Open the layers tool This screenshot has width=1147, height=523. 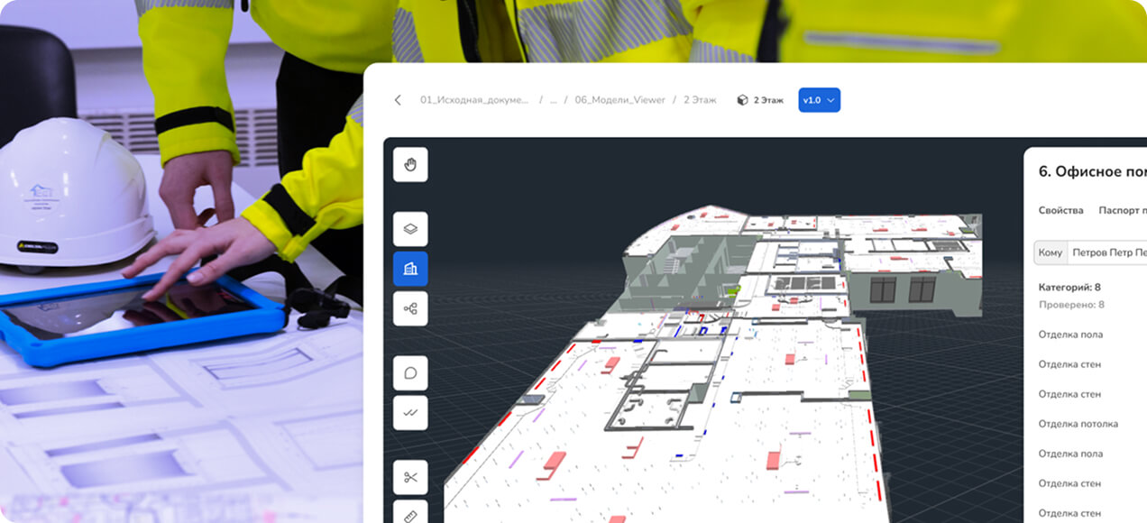pyautogui.click(x=410, y=229)
